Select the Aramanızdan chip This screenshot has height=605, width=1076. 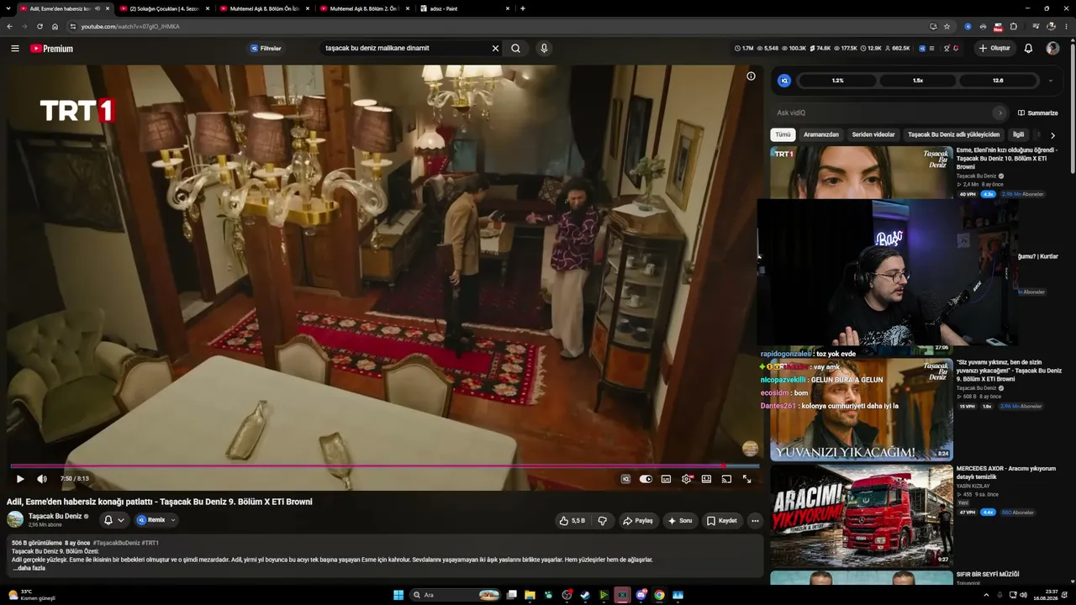(821, 134)
